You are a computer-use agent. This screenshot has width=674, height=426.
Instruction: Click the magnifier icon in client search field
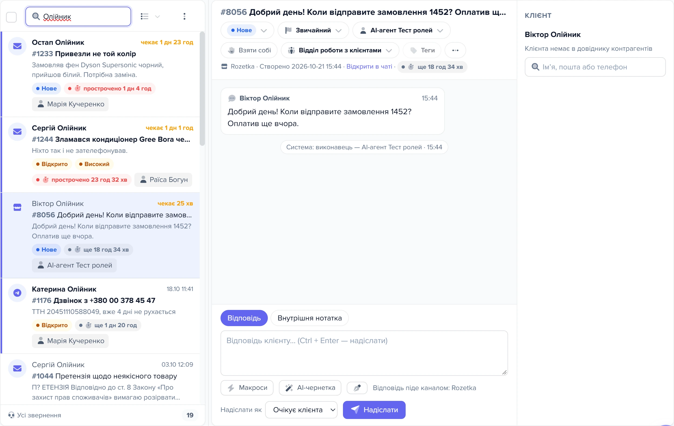[535, 67]
